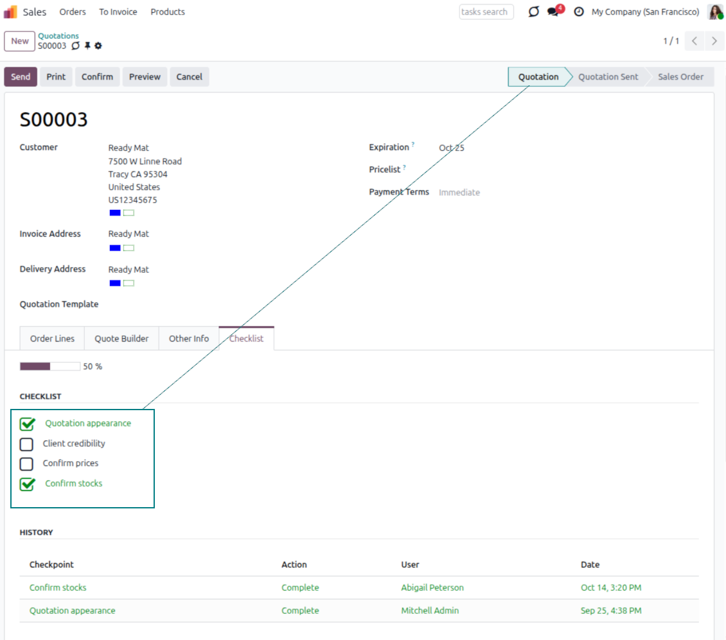This screenshot has height=640, width=726.
Task: Click the user avatar in top right
Action: click(x=715, y=12)
